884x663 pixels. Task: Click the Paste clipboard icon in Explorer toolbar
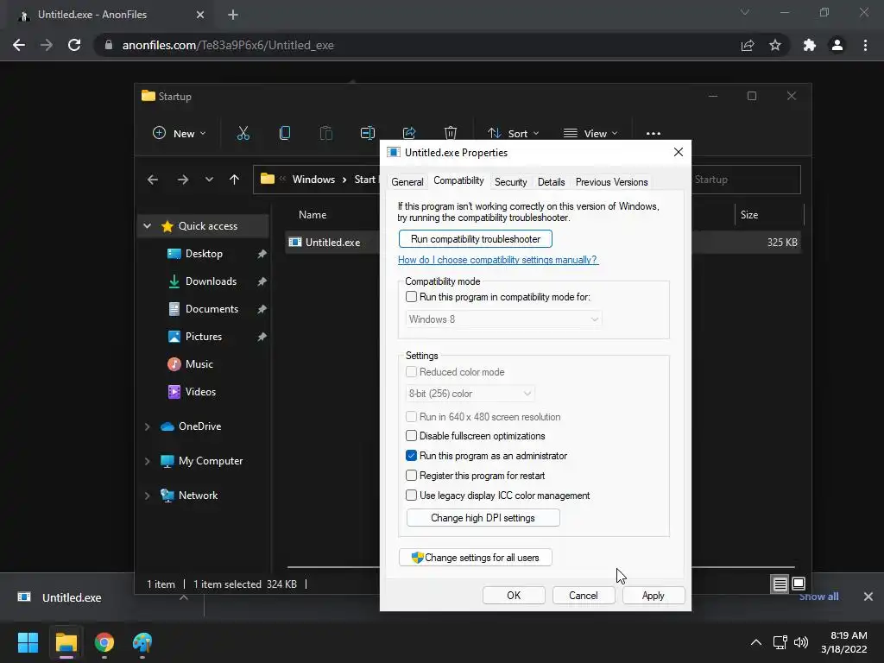[x=325, y=133]
